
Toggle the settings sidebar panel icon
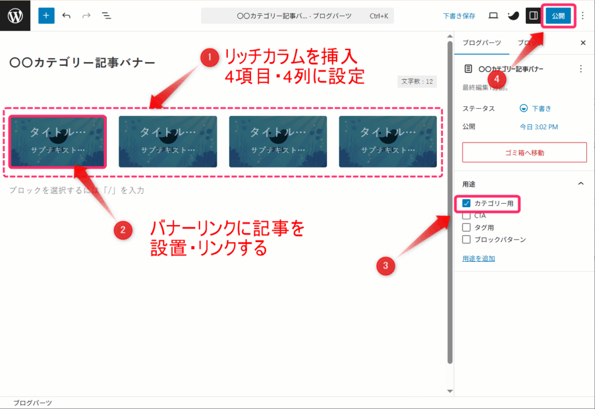(533, 16)
